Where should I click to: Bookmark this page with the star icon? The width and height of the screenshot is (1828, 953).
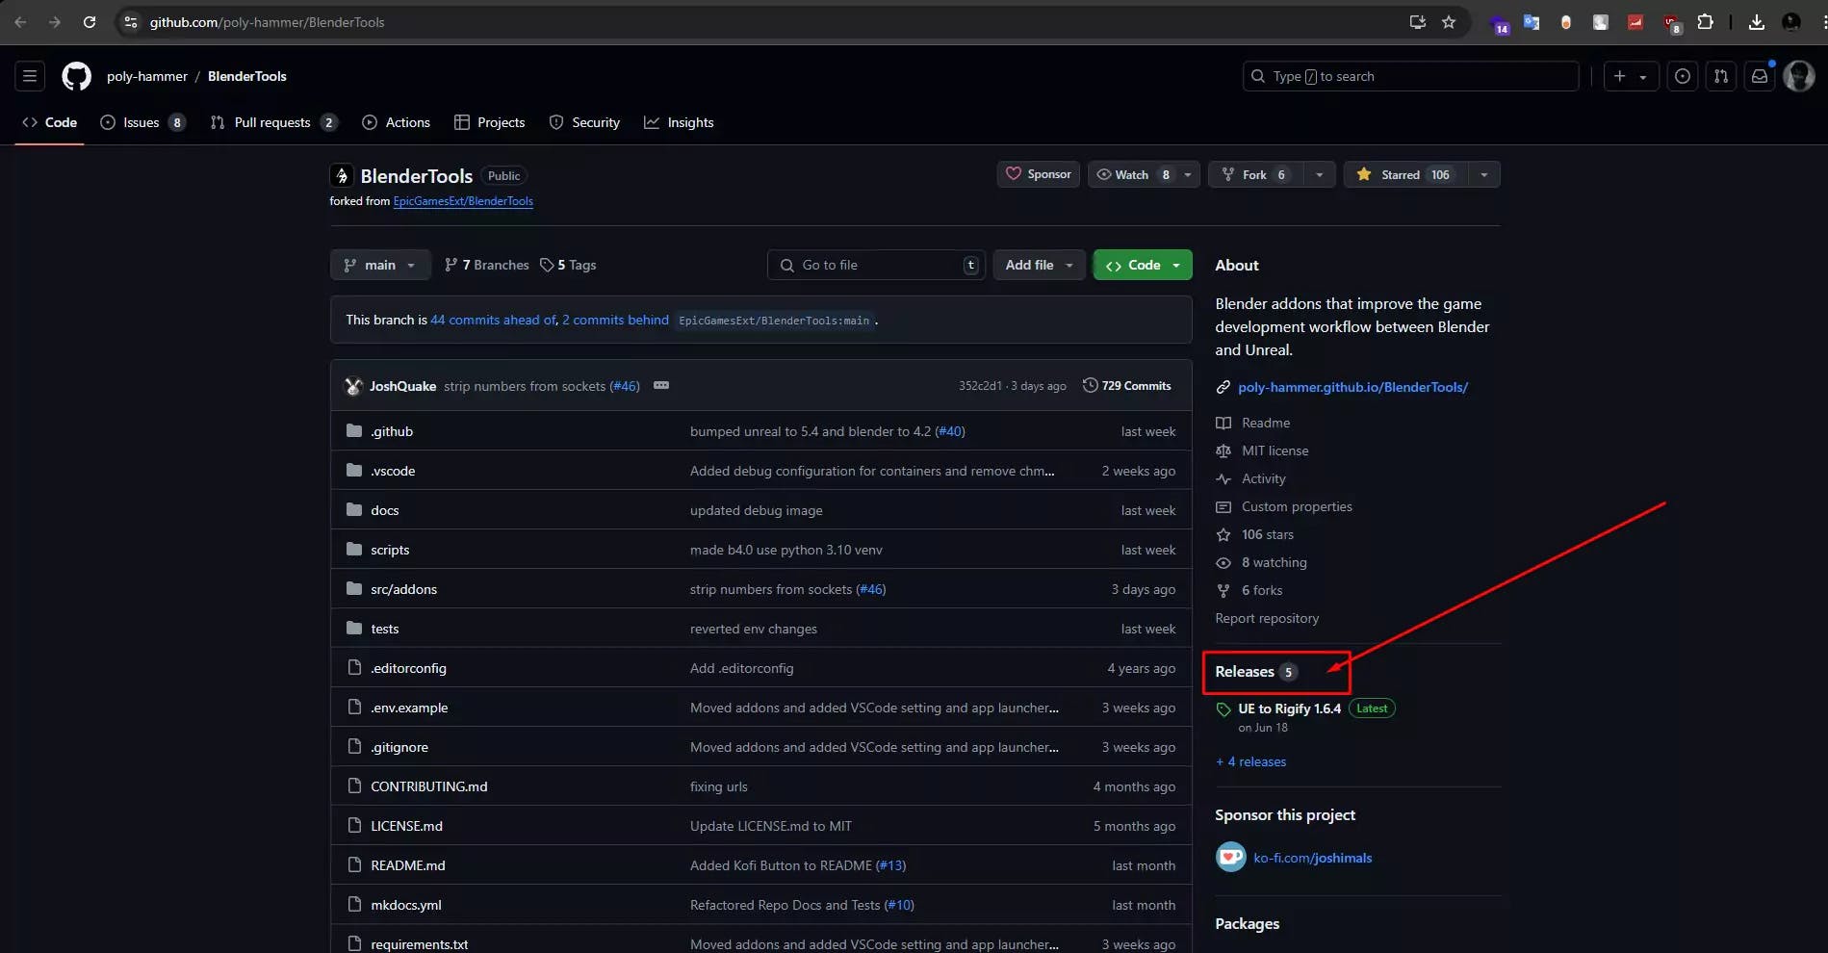pos(1448,22)
